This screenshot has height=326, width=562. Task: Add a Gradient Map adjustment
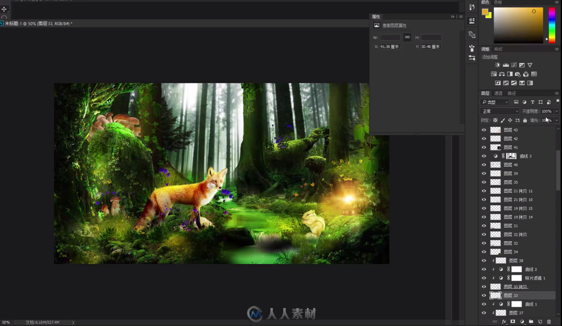point(530,83)
